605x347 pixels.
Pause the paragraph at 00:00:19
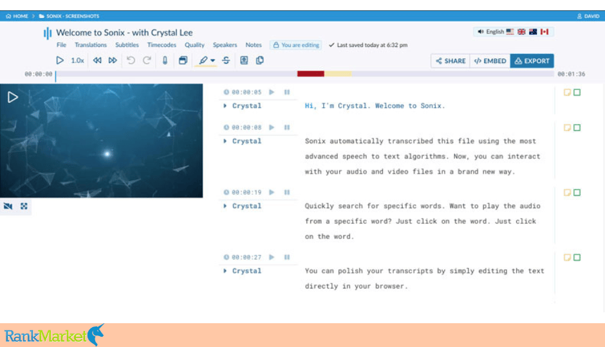286,192
